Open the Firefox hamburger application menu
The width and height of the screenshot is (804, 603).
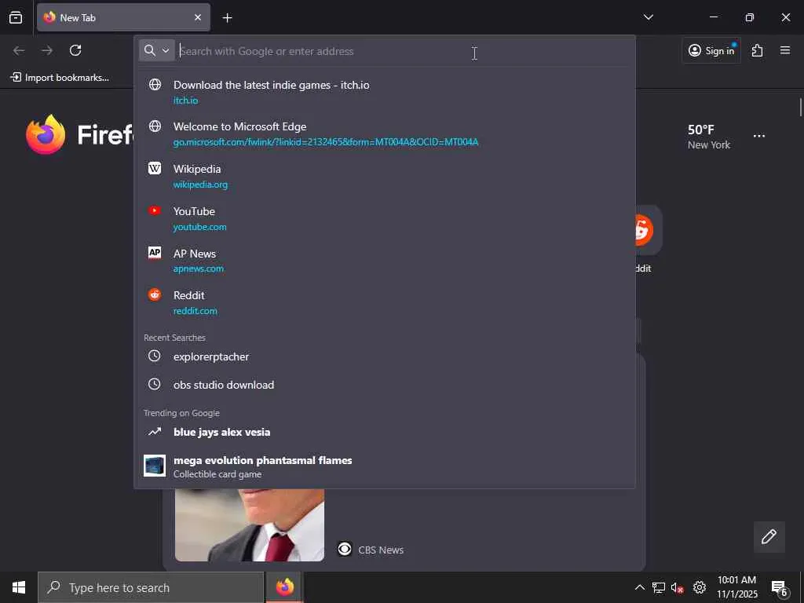click(784, 50)
